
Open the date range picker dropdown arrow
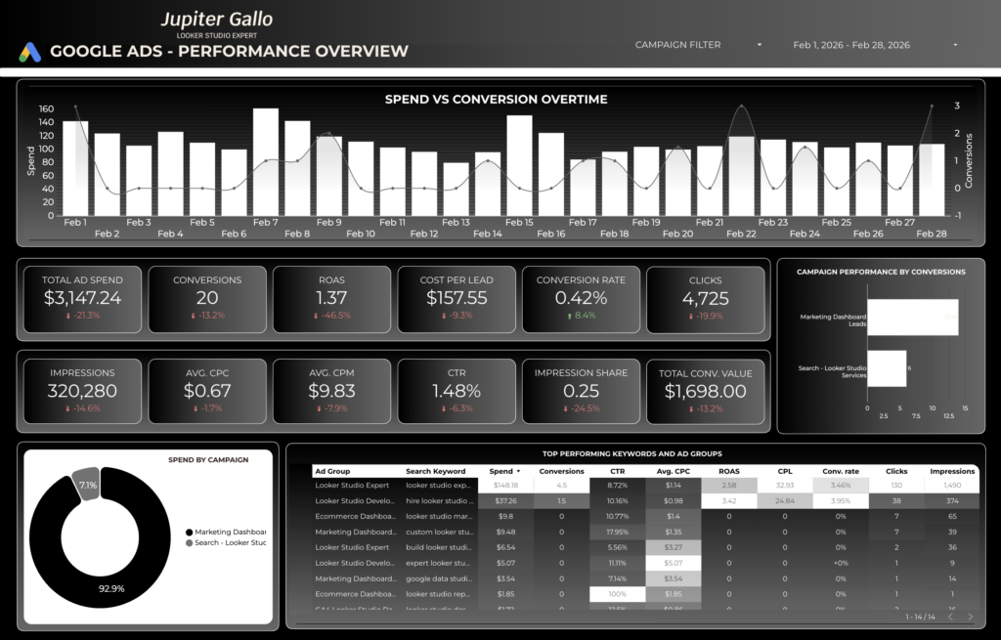coord(954,45)
